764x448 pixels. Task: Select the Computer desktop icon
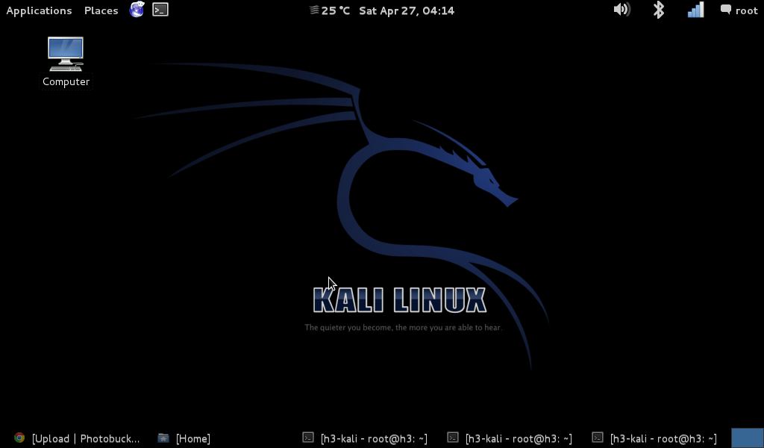click(x=66, y=62)
